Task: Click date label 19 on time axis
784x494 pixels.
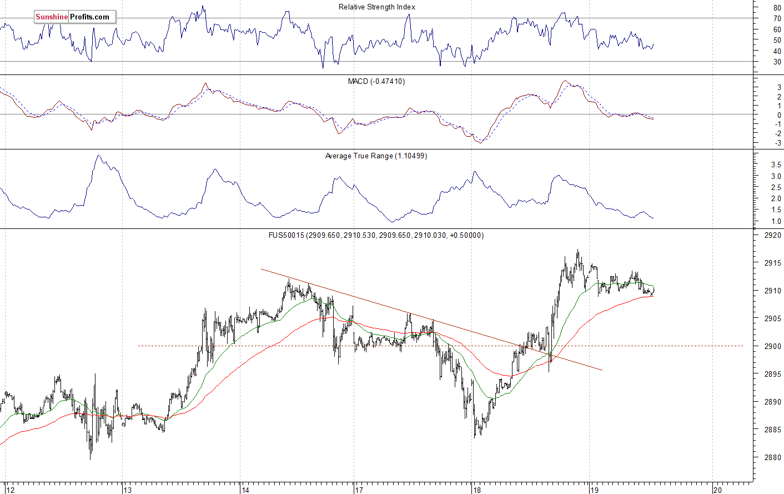Action: [594, 490]
